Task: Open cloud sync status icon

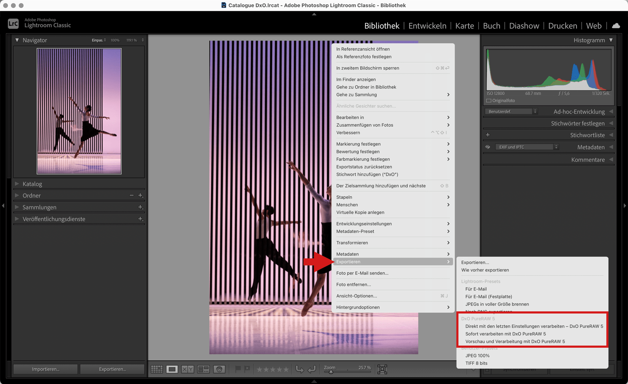Action: click(x=616, y=26)
